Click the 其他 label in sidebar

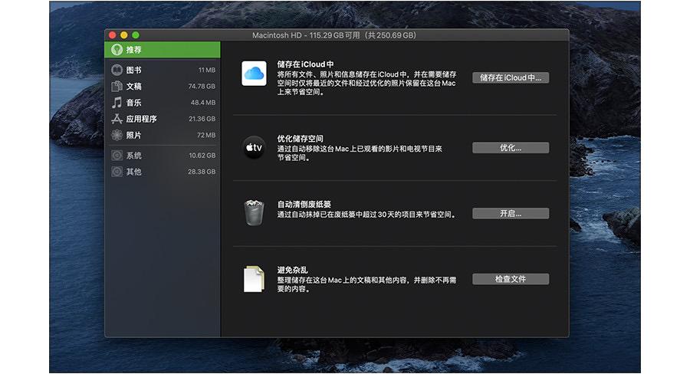[x=133, y=172]
